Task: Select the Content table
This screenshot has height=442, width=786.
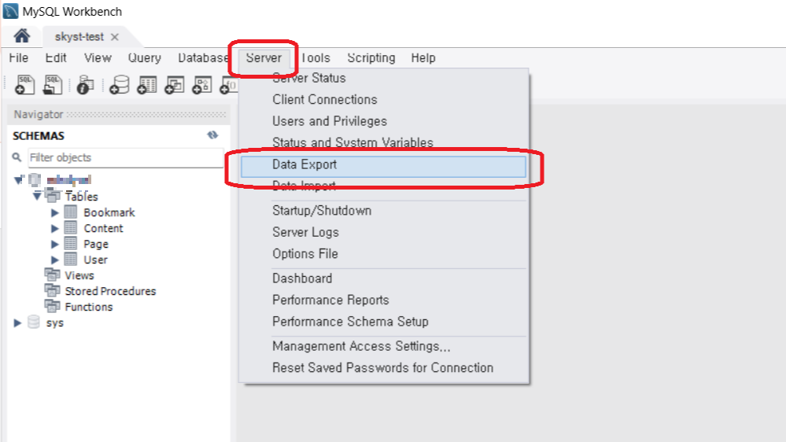Action: (103, 229)
